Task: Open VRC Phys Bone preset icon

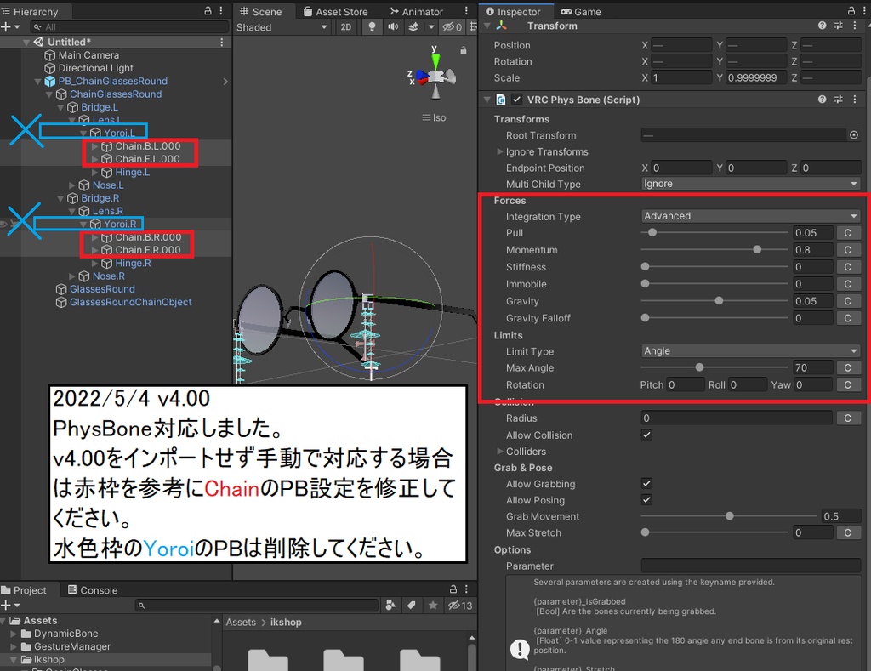Action: tap(838, 100)
